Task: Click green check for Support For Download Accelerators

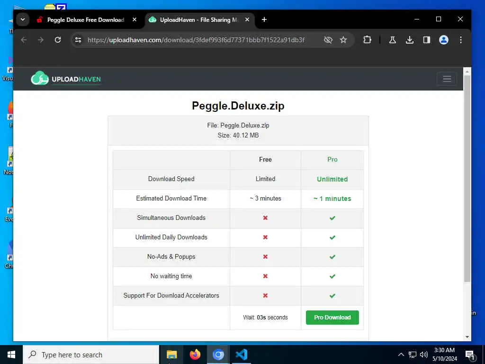Action: [x=332, y=296]
